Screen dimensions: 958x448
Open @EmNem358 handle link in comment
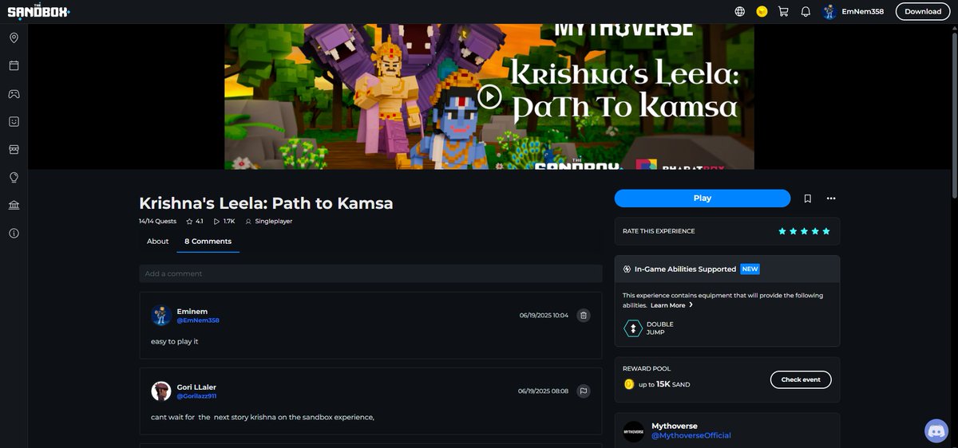tap(198, 320)
